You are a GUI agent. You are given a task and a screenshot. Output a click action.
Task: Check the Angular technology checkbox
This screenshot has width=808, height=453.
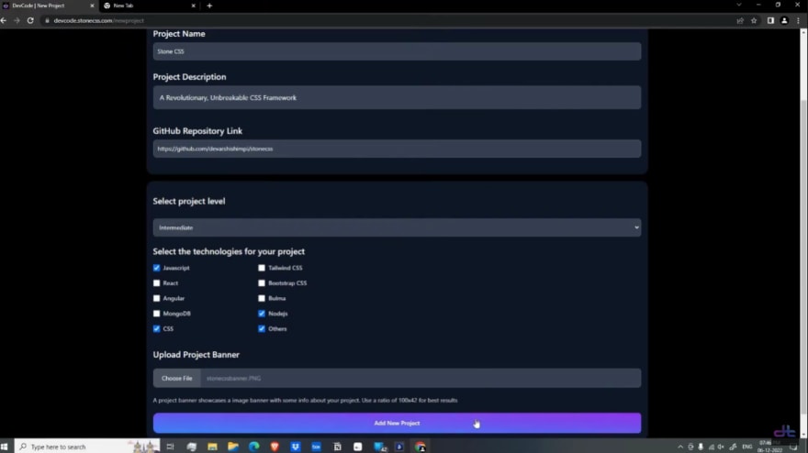(157, 298)
